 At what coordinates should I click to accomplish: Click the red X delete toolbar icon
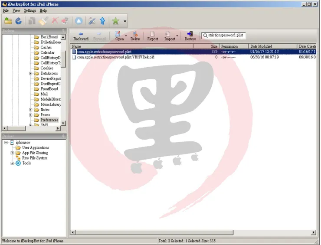click(x=55, y=21)
